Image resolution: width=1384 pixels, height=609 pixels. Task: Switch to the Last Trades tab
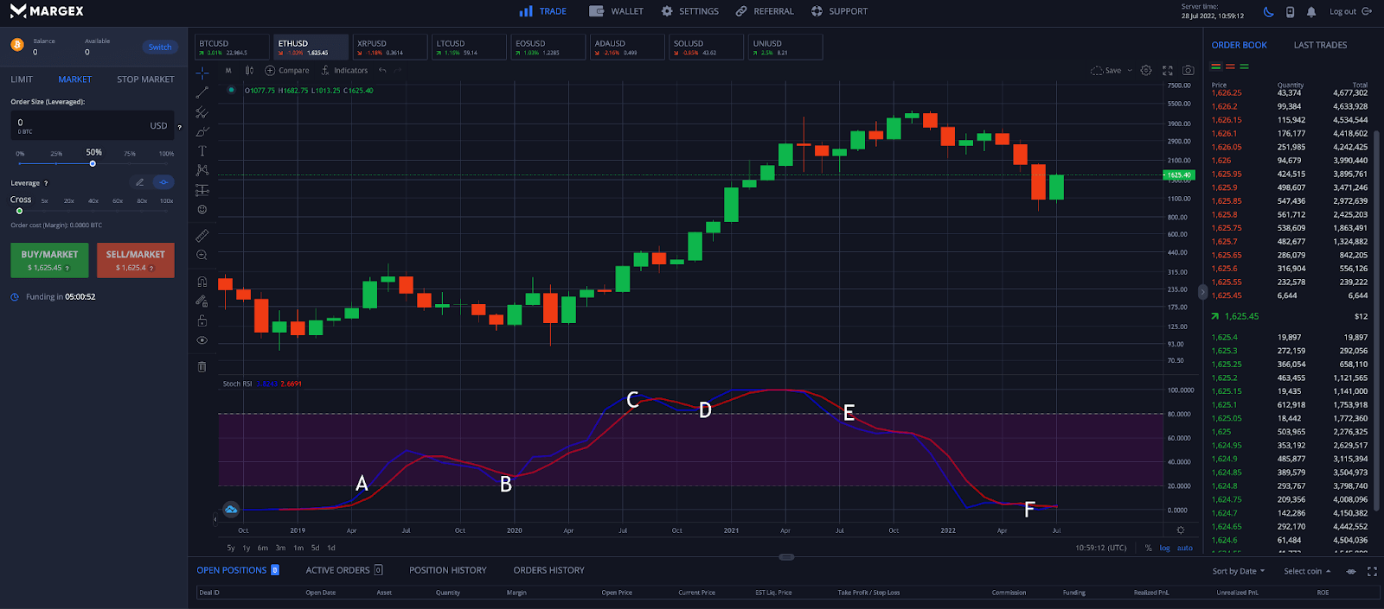pyautogui.click(x=1320, y=45)
